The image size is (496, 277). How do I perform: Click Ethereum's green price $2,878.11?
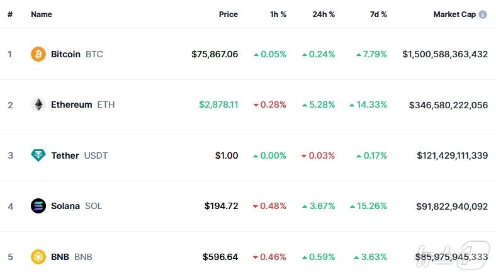pyautogui.click(x=218, y=105)
